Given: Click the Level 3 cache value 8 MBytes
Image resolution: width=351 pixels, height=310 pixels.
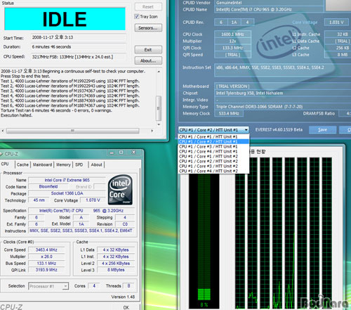Looking at the screenshot, I should (116, 270).
